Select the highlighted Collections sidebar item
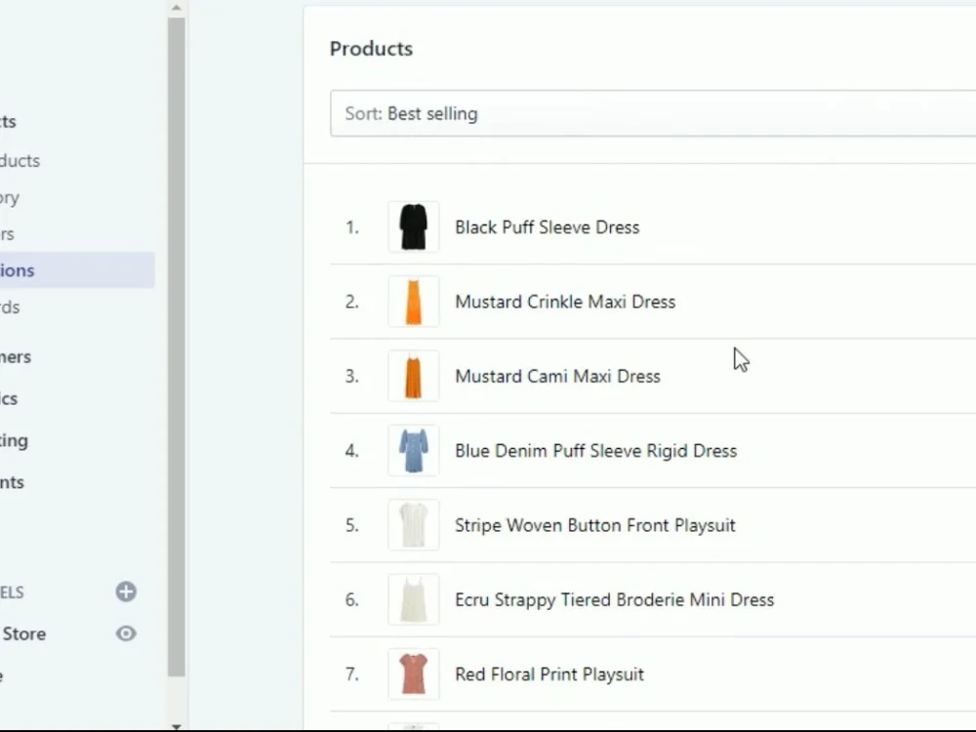Viewport: 976px width, 732px height. click(77, 270)
